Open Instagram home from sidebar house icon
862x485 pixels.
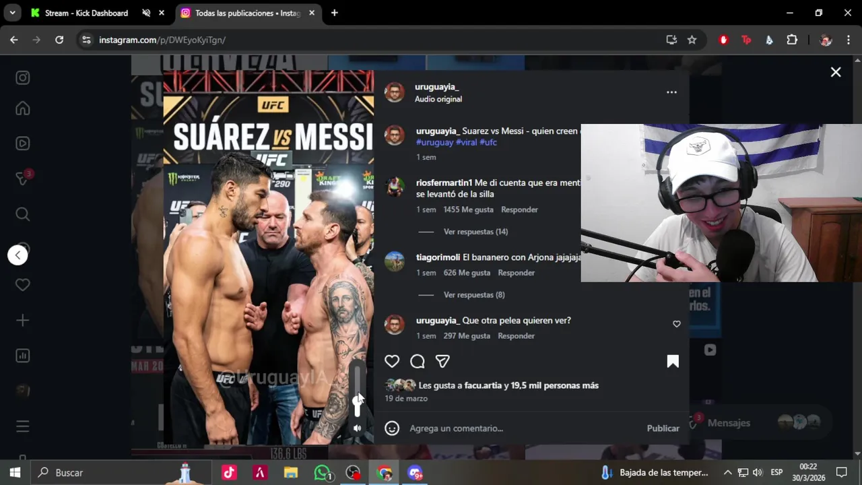pos(23,108)
